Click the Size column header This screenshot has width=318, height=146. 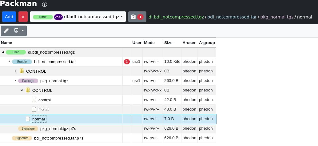[168, 43]
